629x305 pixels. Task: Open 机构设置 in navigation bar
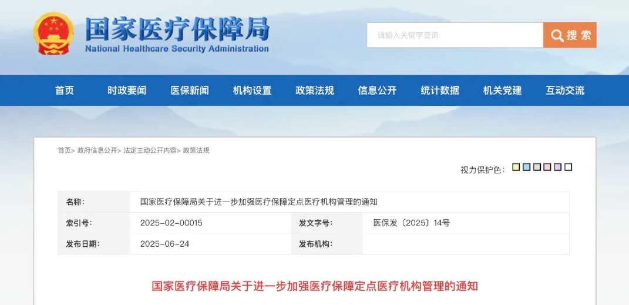click(x=252, y=91)
